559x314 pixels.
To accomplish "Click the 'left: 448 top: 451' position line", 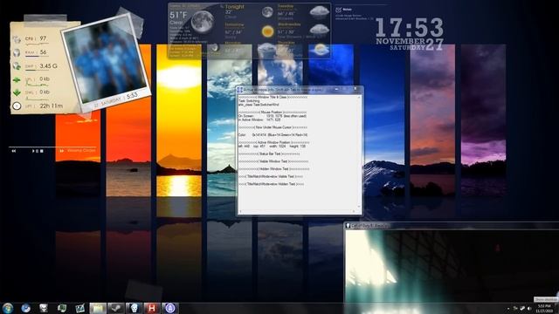I will tap(272, 147).
